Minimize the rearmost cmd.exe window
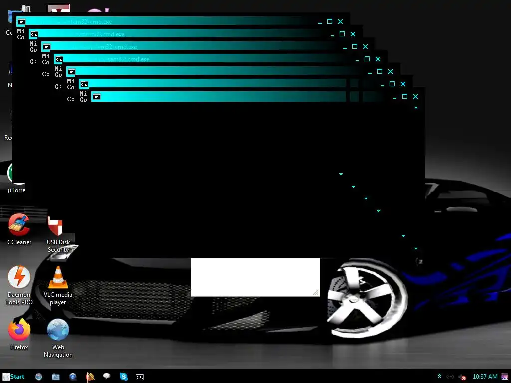The height and width of the screenshot is (383, 511). pyautogui.click(x=320, y=22)
